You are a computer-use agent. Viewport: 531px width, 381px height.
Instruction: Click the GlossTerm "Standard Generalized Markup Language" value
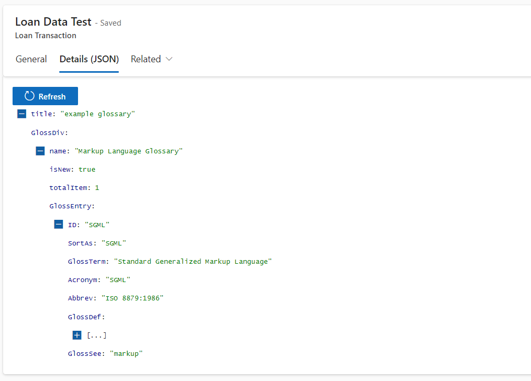click(193, 262)
